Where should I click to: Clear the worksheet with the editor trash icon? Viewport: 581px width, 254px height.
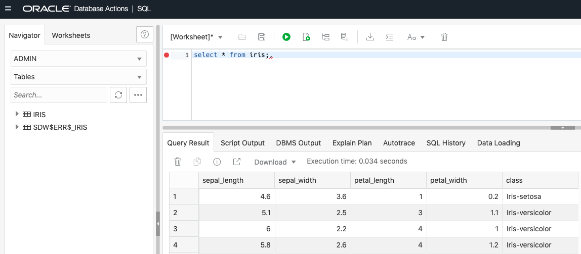(x=444, y=37)
